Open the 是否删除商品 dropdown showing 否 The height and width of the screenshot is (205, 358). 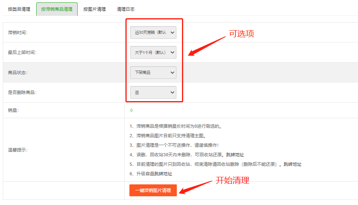pyautogui.click(x=153, y=92)
